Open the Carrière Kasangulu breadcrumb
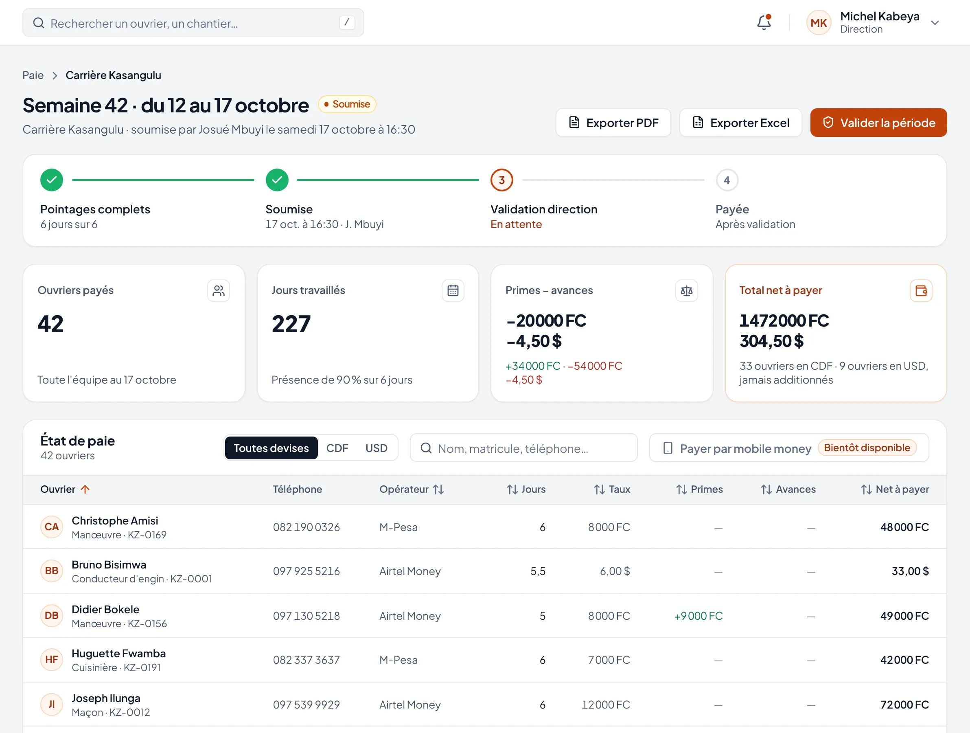The height and width of the screenshot is (733, 970). [113, 75]
